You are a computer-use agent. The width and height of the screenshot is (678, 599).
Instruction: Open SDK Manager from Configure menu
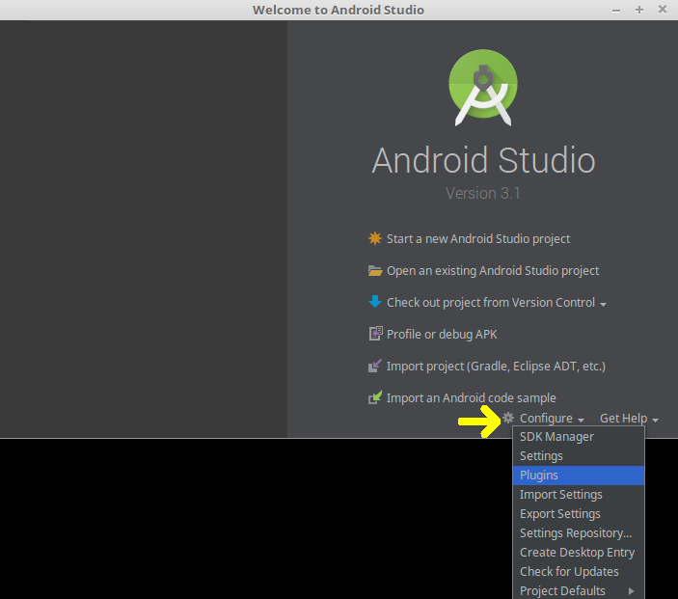click(x=579, y=437)
